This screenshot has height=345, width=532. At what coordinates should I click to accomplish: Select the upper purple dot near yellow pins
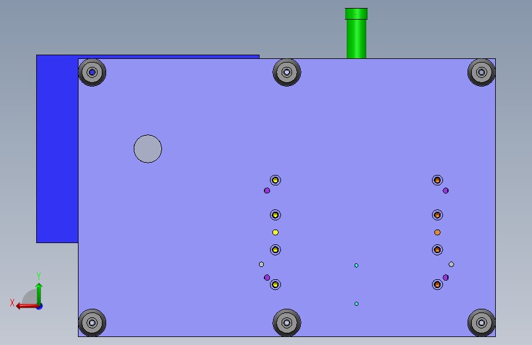pyautogui.click(x=267, y=190)
